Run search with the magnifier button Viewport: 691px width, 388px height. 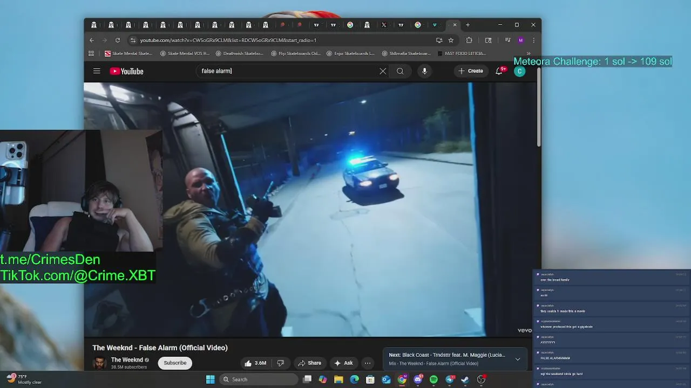click(400, 71)
